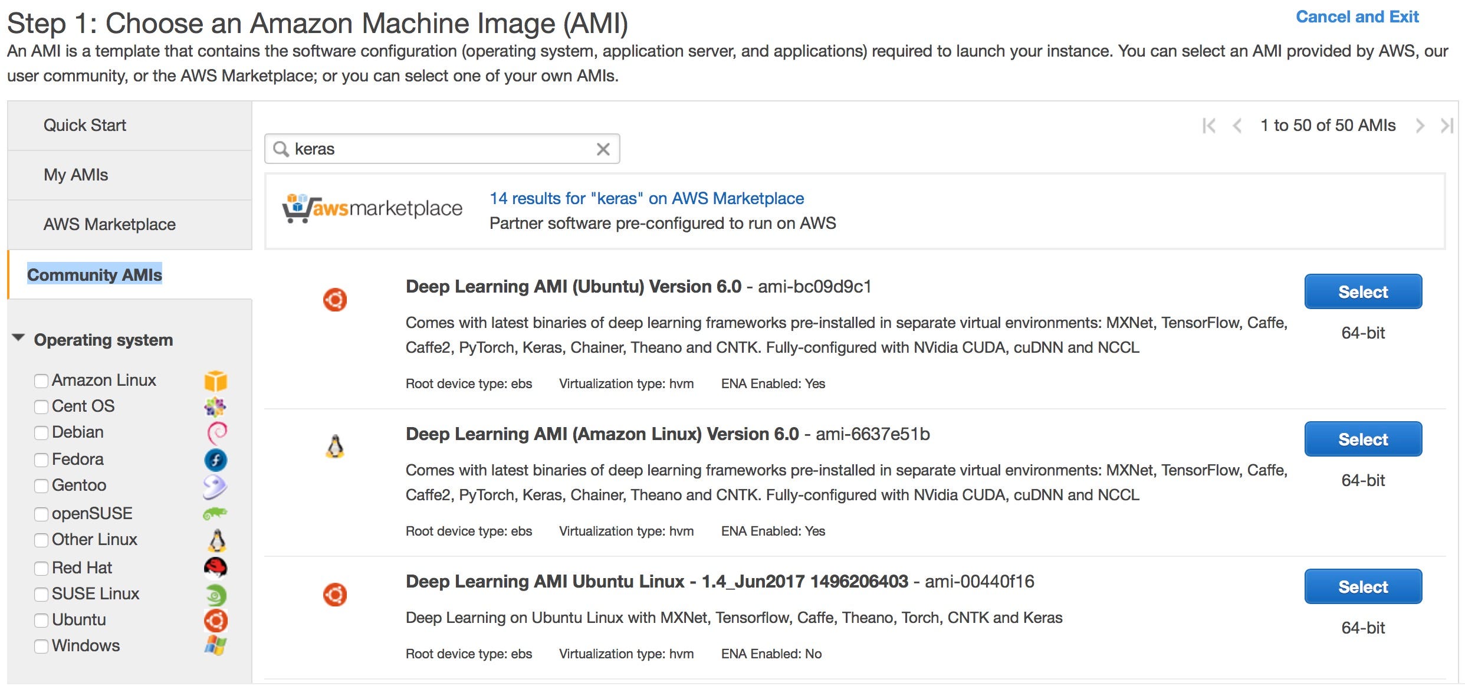Image resolution: width=1465 pixels, height=689 pixels.
Task: Jump to the last page of AMIs
Action: click(1446, 126)
